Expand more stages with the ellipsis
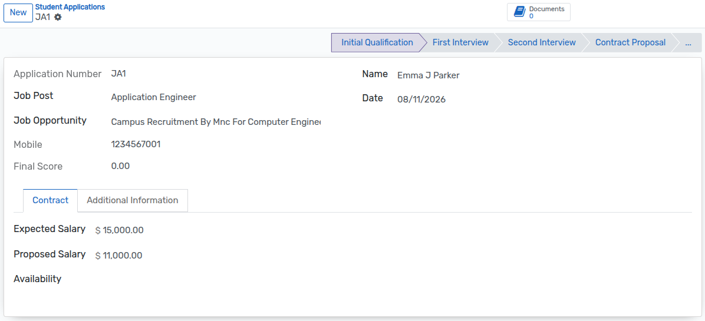 688,42
